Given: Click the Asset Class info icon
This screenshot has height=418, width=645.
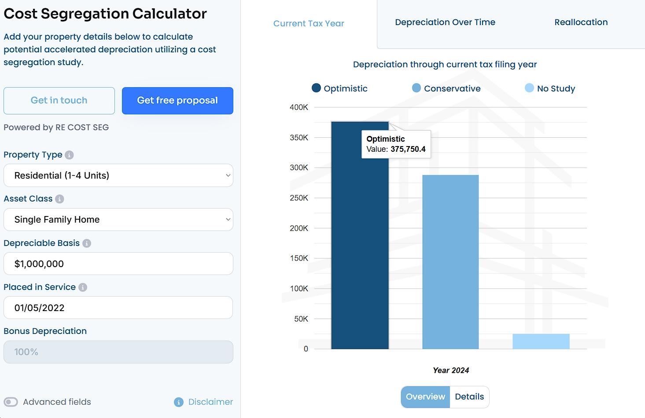Looking at the screenshot, I should point(59,199).
